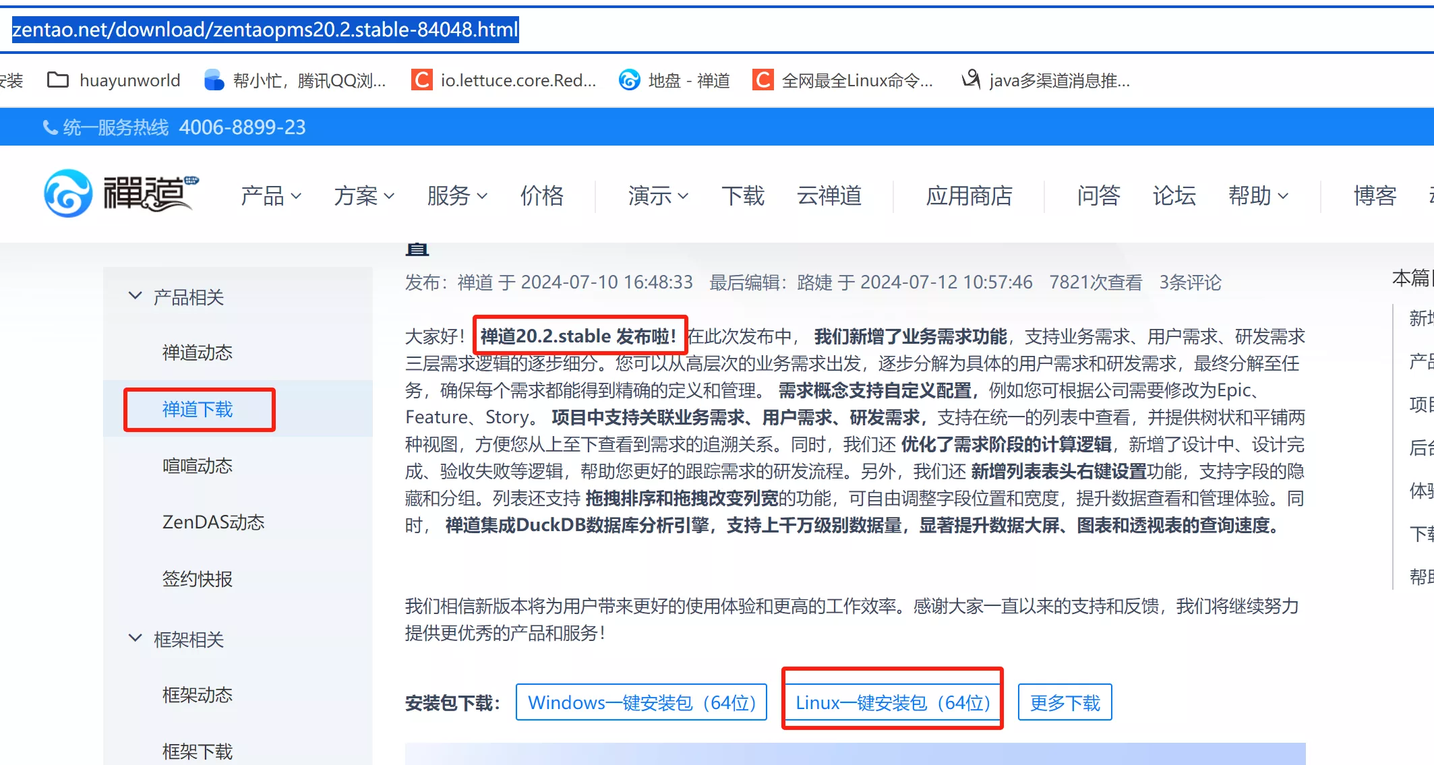Open the 博客 menu item

1375,195
